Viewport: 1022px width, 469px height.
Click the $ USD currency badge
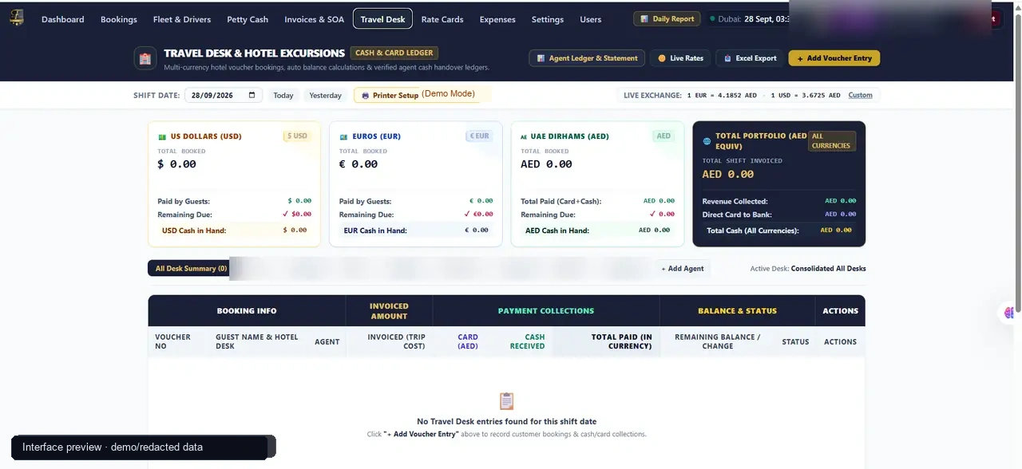[x=297, y=136]
